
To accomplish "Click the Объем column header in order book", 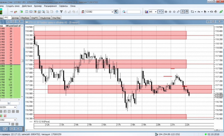I will point(9,26).
